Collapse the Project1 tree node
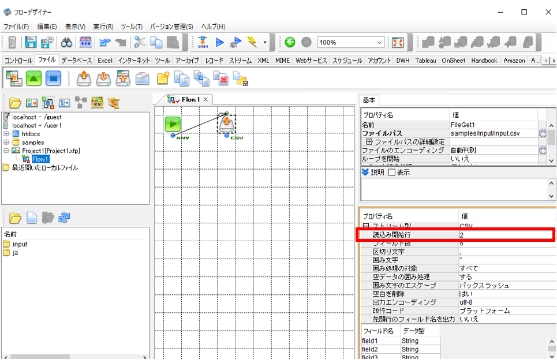This screenshot has height=363, width=557. click(6, 151)
